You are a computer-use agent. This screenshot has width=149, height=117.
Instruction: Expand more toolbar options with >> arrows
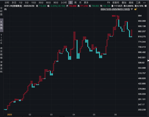(144, 3)
